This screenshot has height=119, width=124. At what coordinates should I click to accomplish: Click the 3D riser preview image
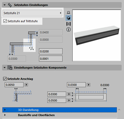pyautogui.click(x=97, y=35)
